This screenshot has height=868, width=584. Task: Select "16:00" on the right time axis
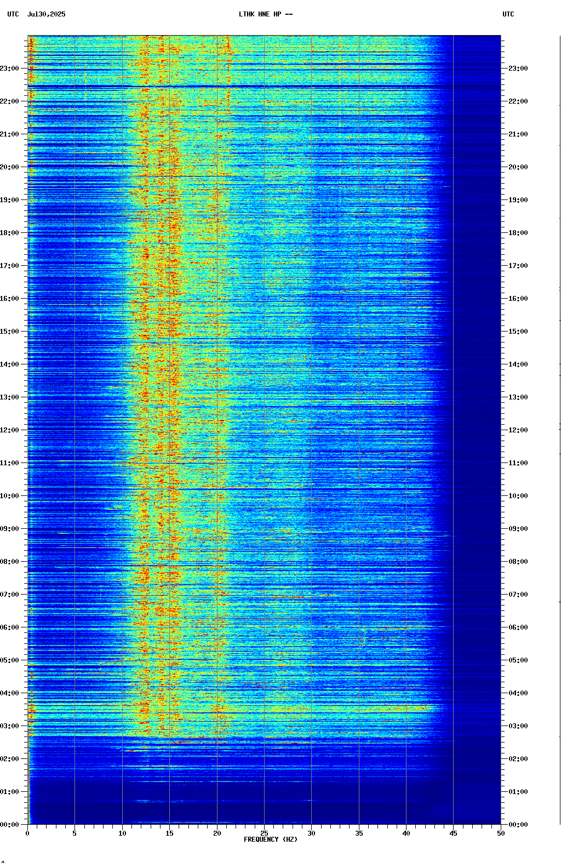pos(518,299)
